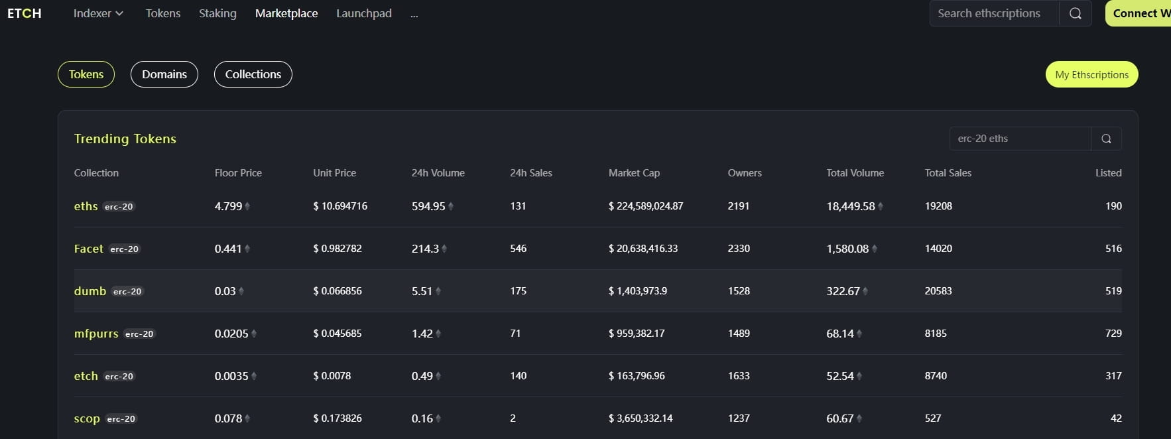Go to the Launchpad tab
Viewport: 1171px width, 439px height.
[364, 13]
